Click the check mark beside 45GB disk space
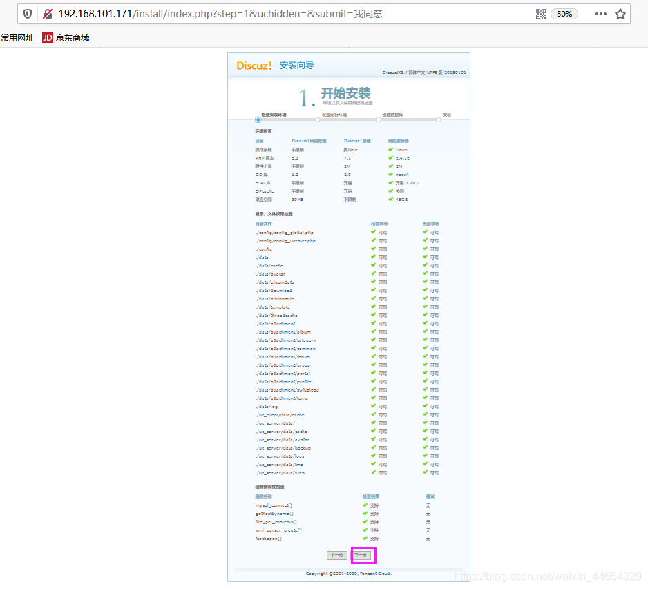Viewport: 648px width, 589px height. pyautogui.click(x=390, y=199)
